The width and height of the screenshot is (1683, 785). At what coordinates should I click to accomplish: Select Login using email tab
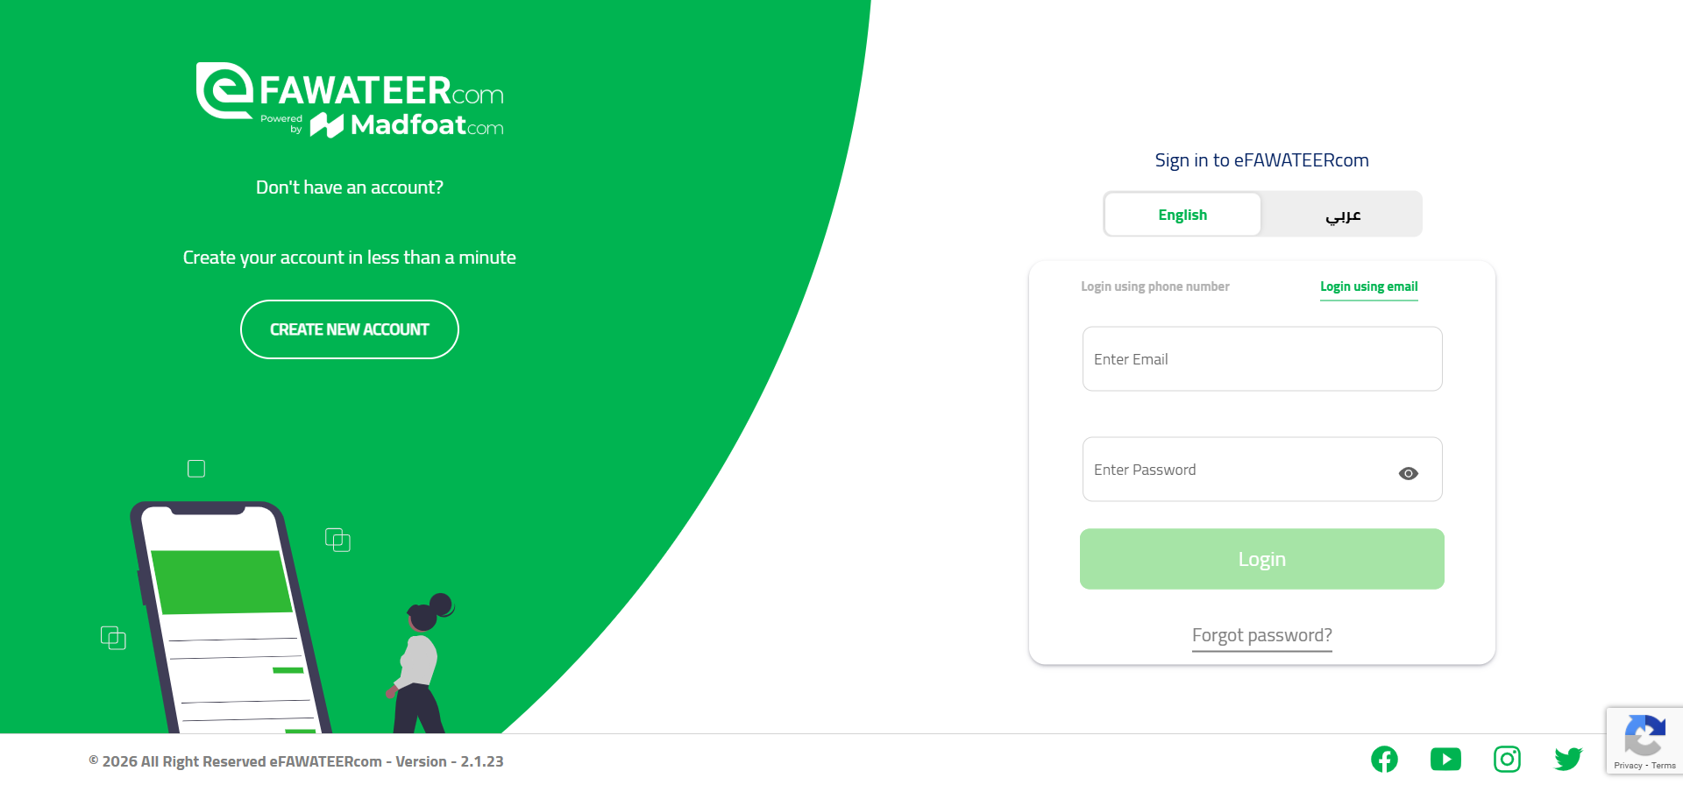[x=1368, y=286]
